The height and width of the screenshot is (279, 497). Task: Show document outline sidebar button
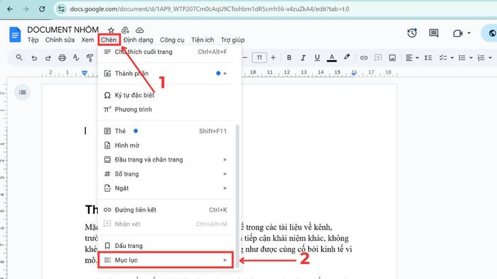[x=23, y=92]
